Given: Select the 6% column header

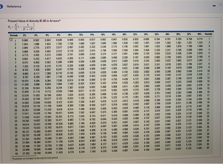Looking at the screenshot, I should coord(47,35).
